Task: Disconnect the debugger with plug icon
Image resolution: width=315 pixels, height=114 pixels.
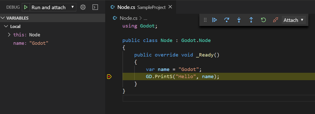Action: (275, 20)
